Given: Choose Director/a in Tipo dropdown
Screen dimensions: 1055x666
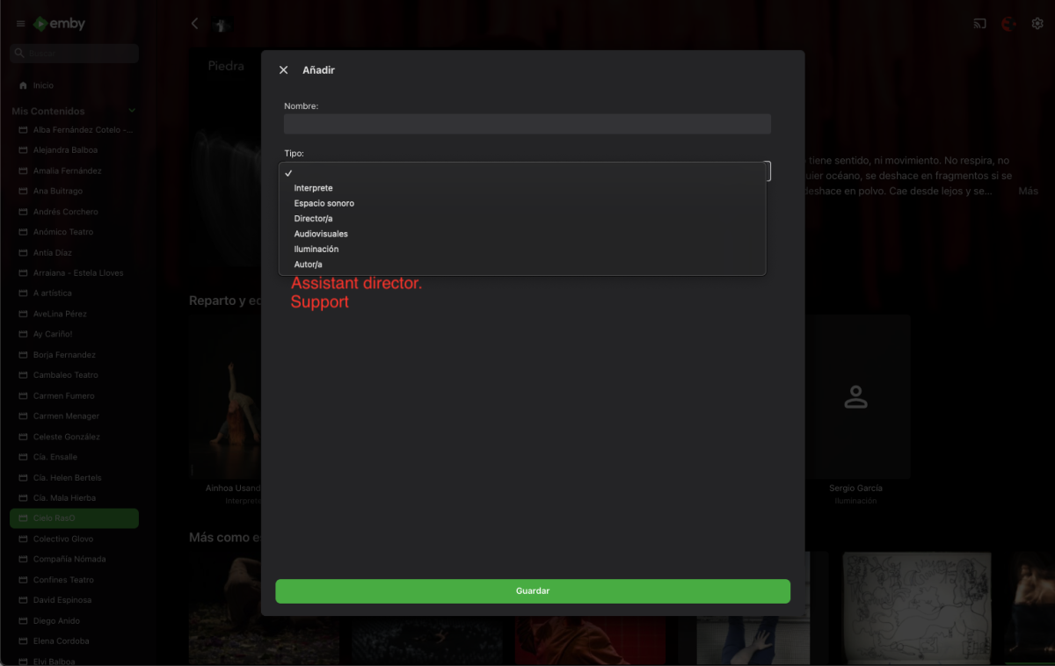Looking at the screenshot, I should pyautogui.click(x=522, y=219).
